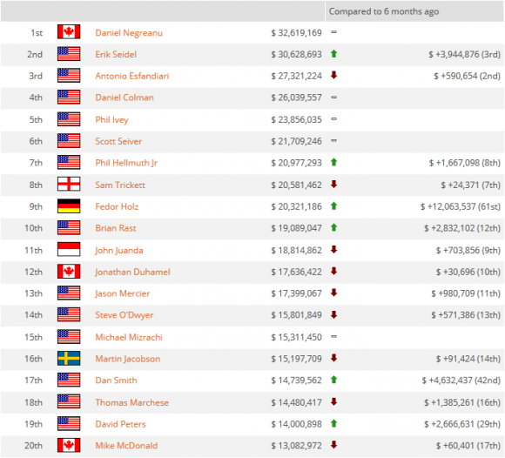
Task: Click the US flag next to Phil Ivey
Action: point(69,119)
